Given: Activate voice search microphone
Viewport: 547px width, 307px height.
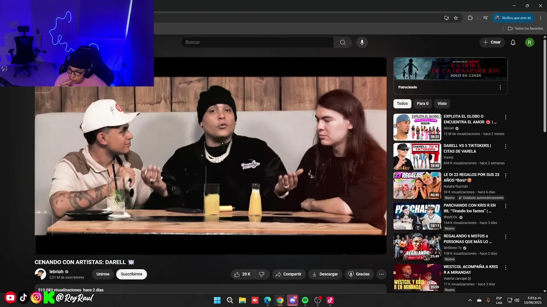Looking at the screenshot, I should point(362,42).
